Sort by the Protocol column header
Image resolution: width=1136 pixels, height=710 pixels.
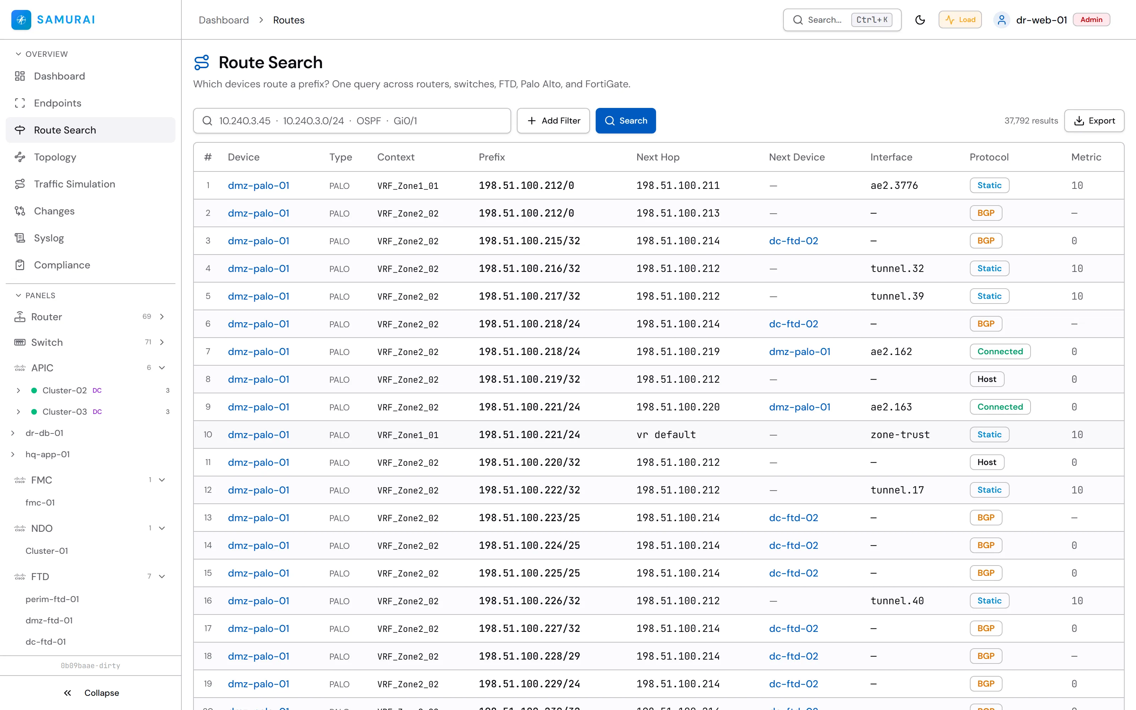pos(989,157)
